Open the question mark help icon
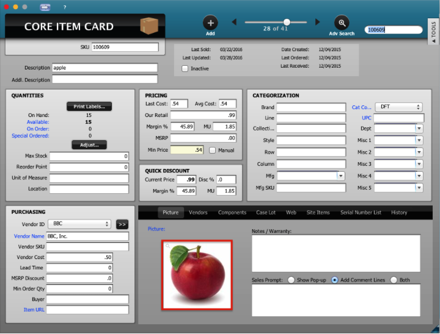The image size is (440, 334). click(65, 7)
